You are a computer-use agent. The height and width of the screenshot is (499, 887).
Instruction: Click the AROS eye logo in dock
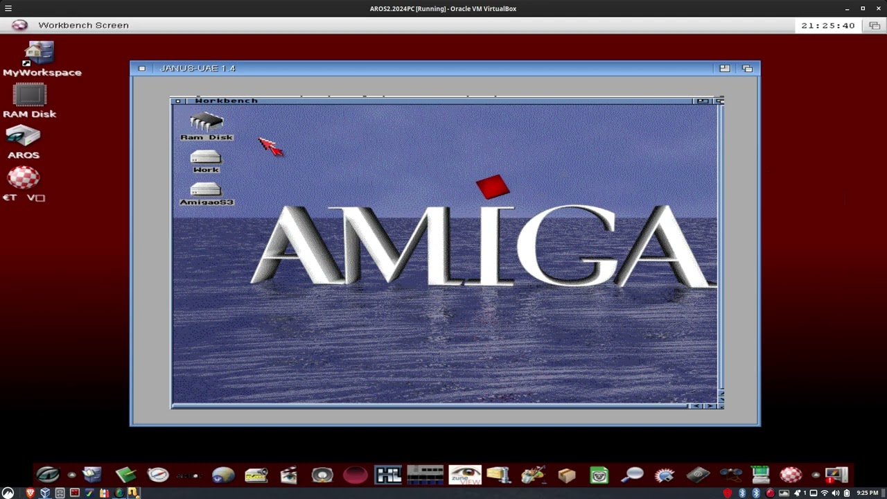click(49, 475)
